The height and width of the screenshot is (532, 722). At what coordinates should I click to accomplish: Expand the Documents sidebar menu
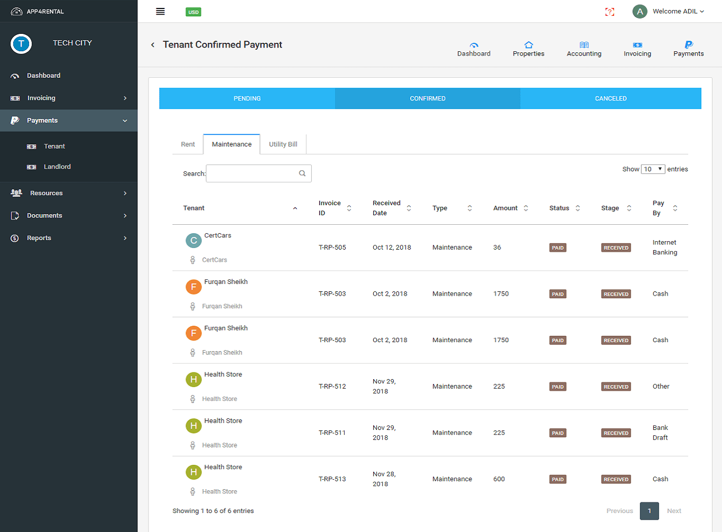pos(125,216)
